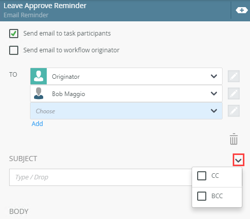This screenshot has height=219, width=250.
Task: Click the Add recipient link
Action: pyautogui.click(x=37, y=124)
